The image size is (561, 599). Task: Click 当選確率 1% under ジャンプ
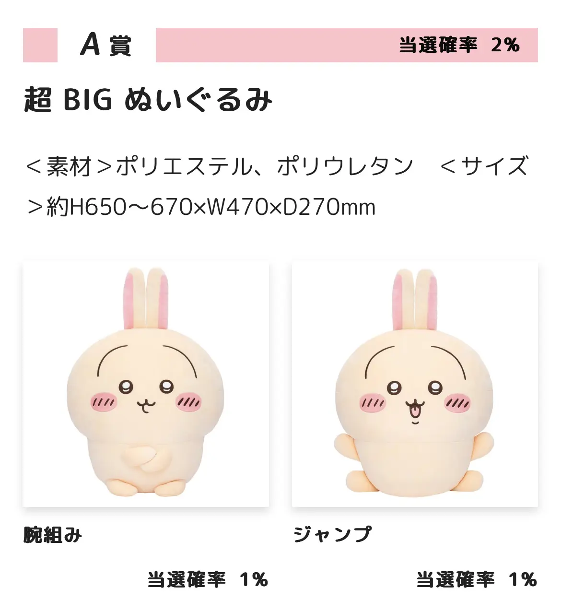tap(477, 579)
